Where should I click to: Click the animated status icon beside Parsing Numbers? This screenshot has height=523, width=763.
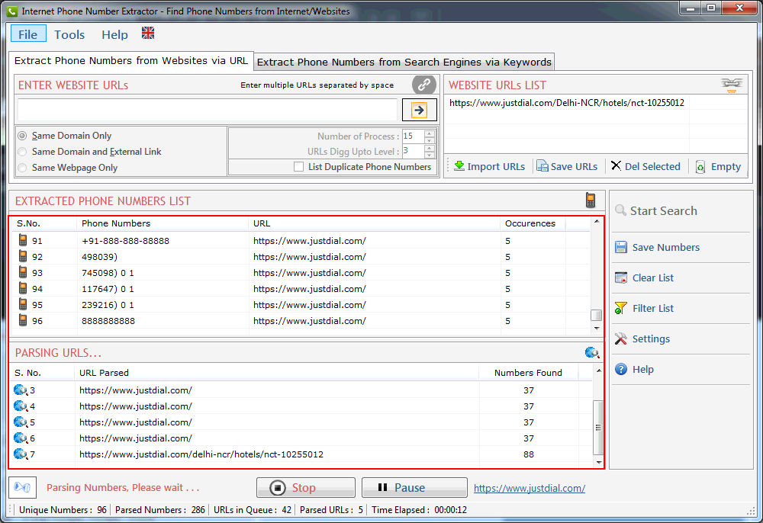pos(22,487)
